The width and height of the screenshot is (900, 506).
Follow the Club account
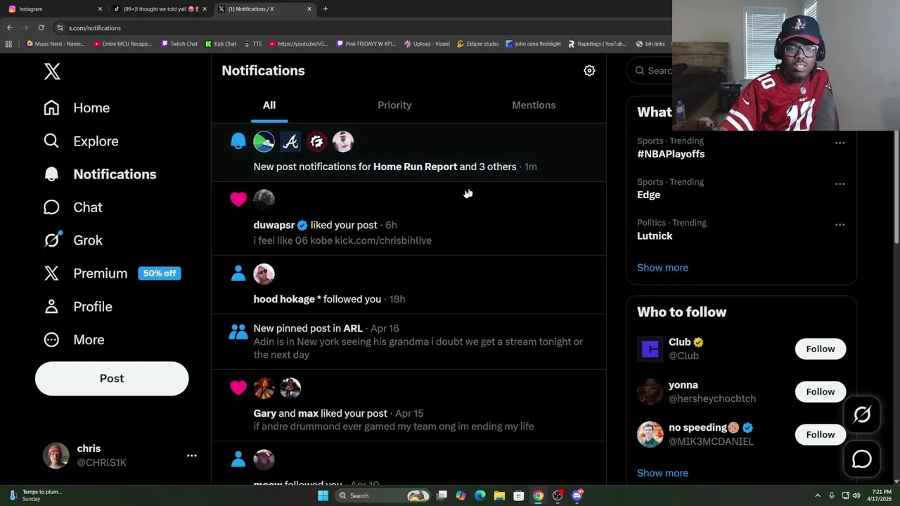click(x=821, y=349)
